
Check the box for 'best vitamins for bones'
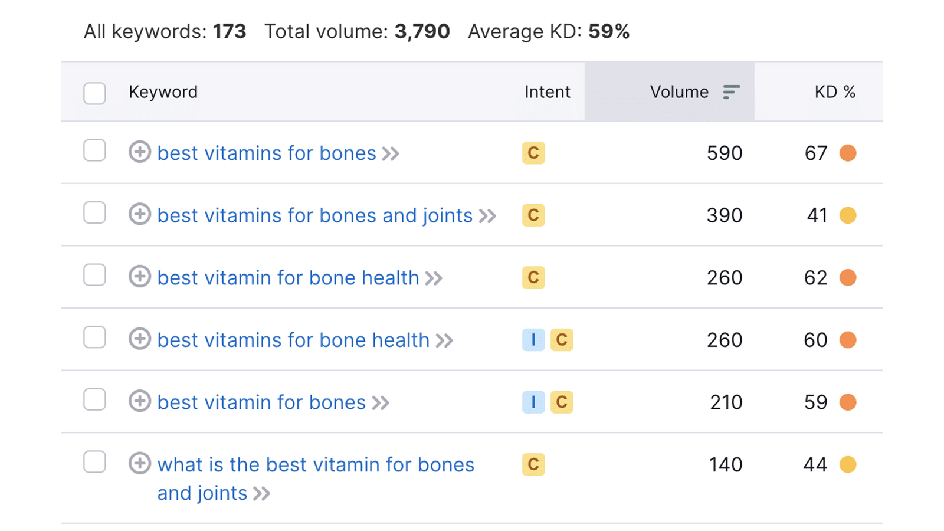pyautogui.click(x=94, y=151)
